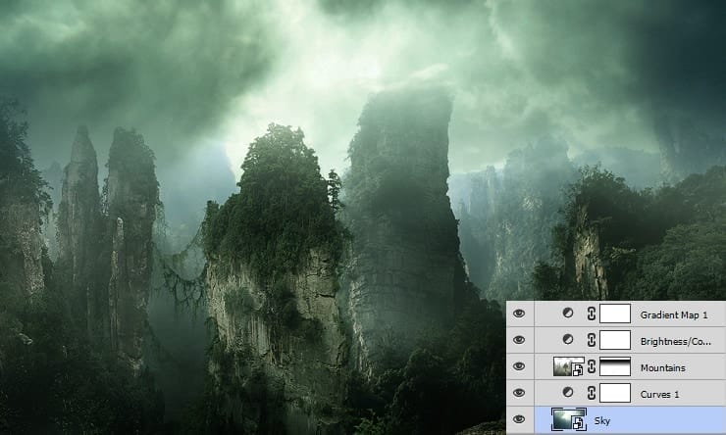Select the Mountains layer name
726x435 pixels.
pyautogui.click(x=662, y=368)
